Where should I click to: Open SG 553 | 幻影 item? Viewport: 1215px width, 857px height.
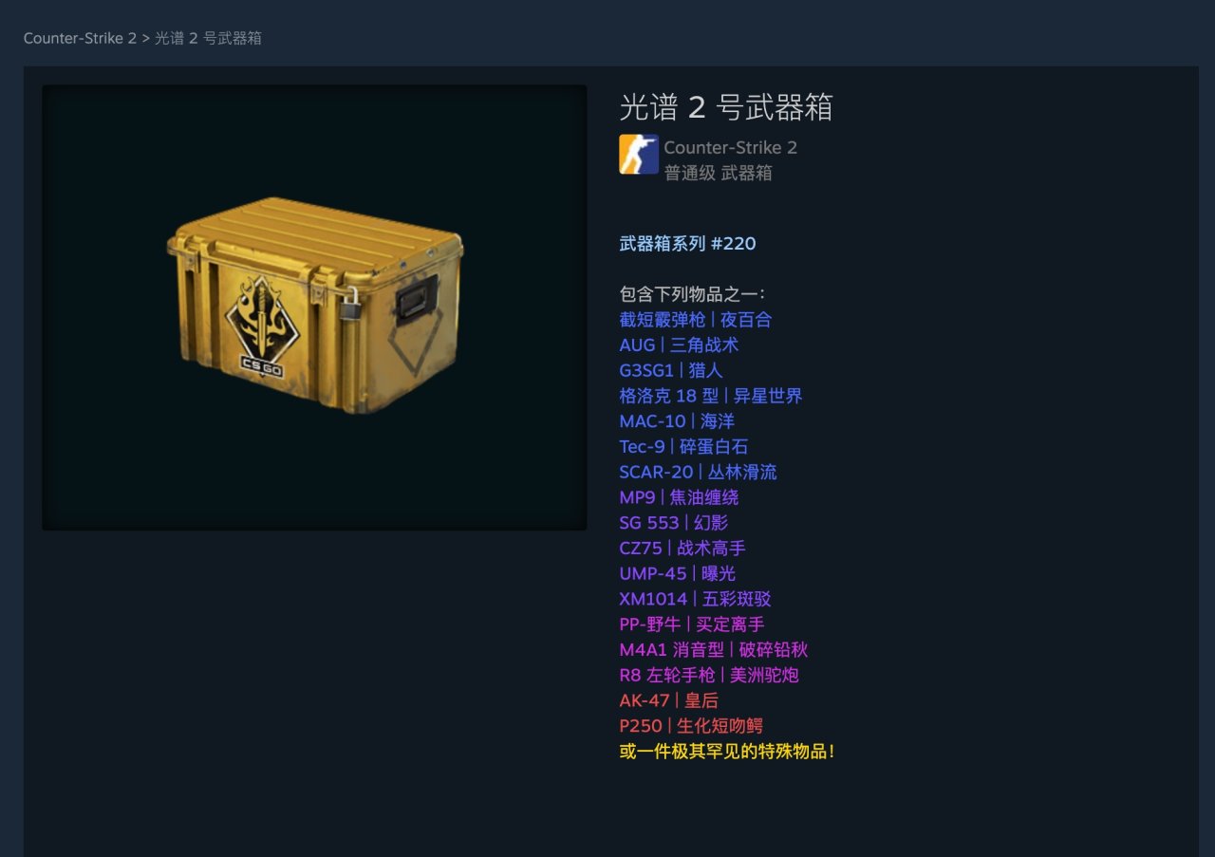tap(674, 523)
